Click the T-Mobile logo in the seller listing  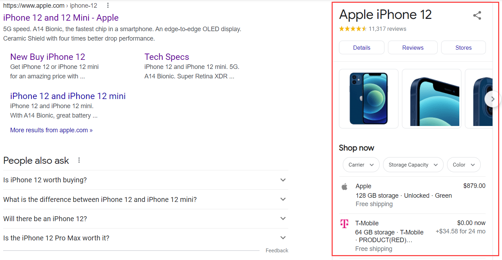click(345, 224)
